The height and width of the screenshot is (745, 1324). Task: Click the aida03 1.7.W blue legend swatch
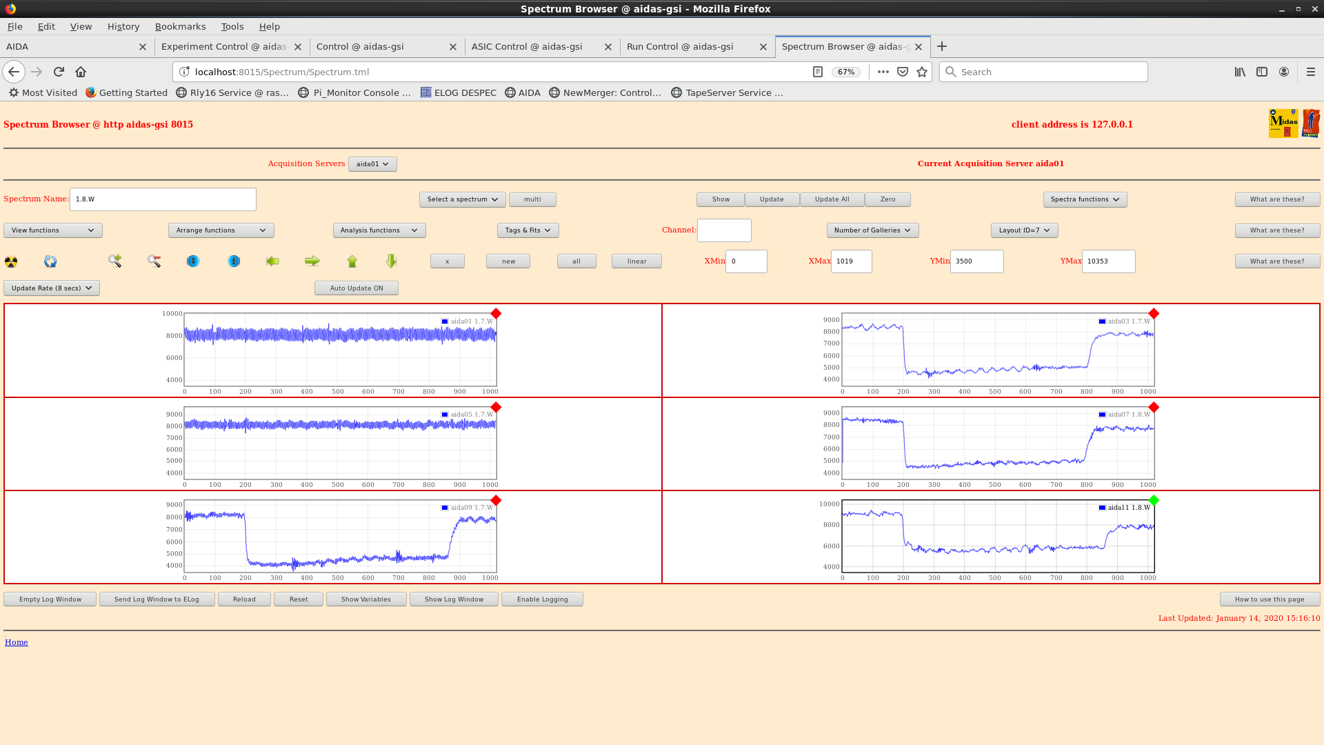pos(1102,321)
